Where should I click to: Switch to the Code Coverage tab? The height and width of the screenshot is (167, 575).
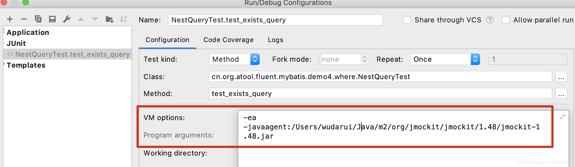(228, 40)
